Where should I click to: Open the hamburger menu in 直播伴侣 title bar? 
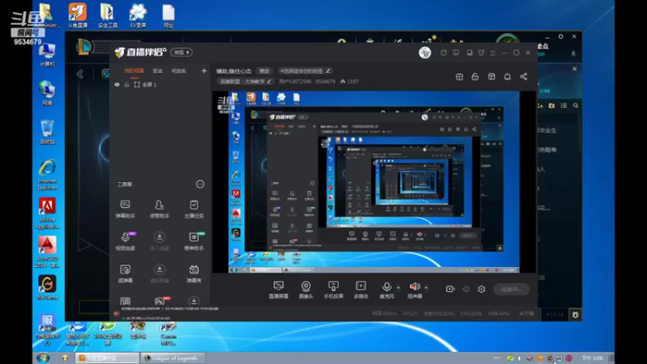[493, 53]
